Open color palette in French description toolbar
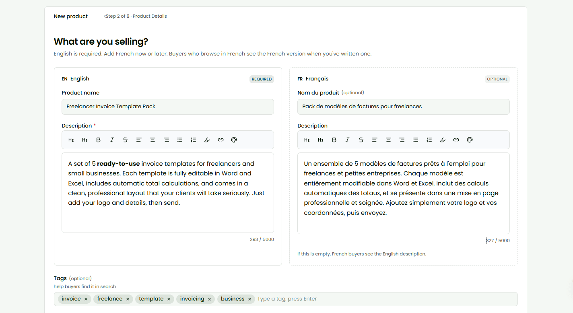The image size is (573, 313). tap(470, 140)
